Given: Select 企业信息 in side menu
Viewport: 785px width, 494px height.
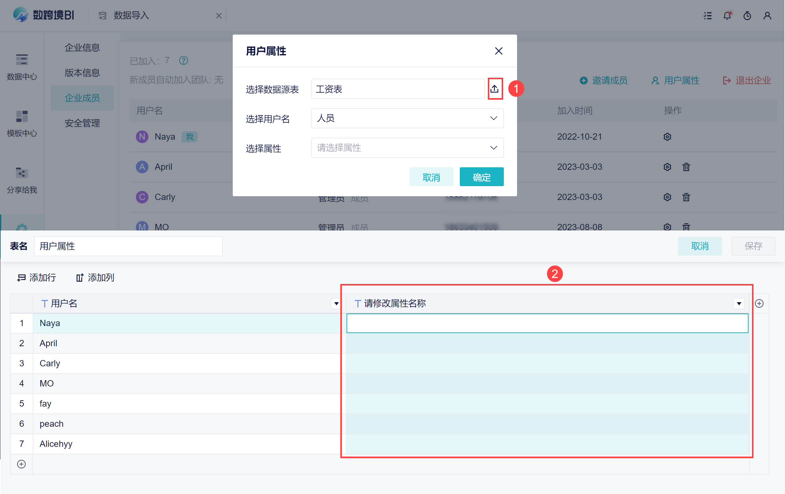Looking at the screenshot, I should pos(82,47).
